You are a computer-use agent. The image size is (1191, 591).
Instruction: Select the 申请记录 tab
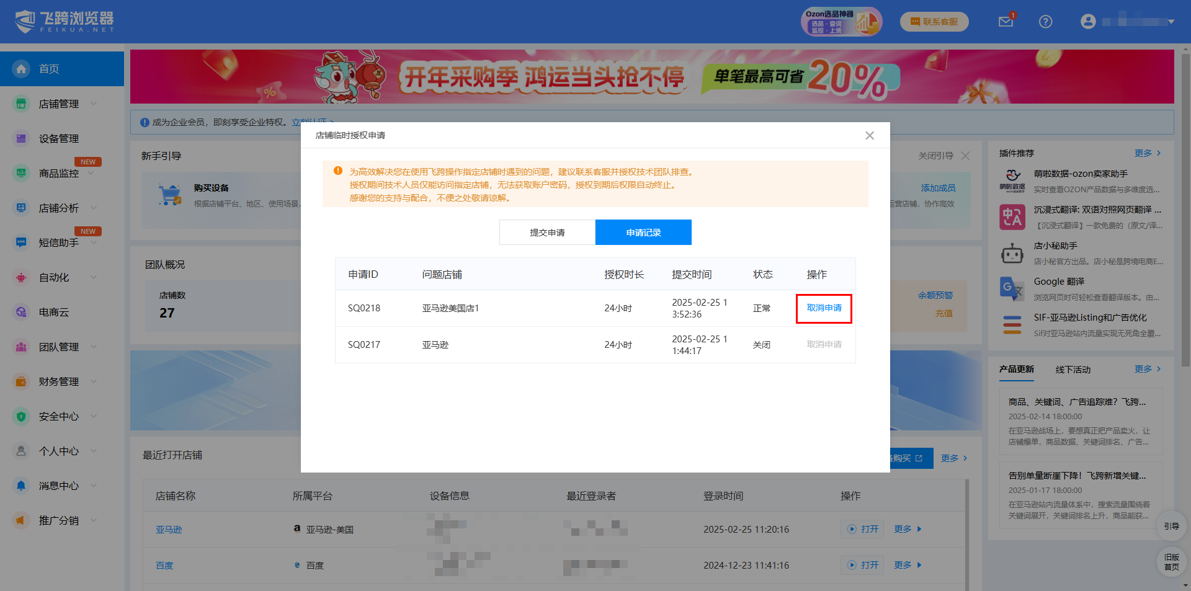[x=643, y=233]
